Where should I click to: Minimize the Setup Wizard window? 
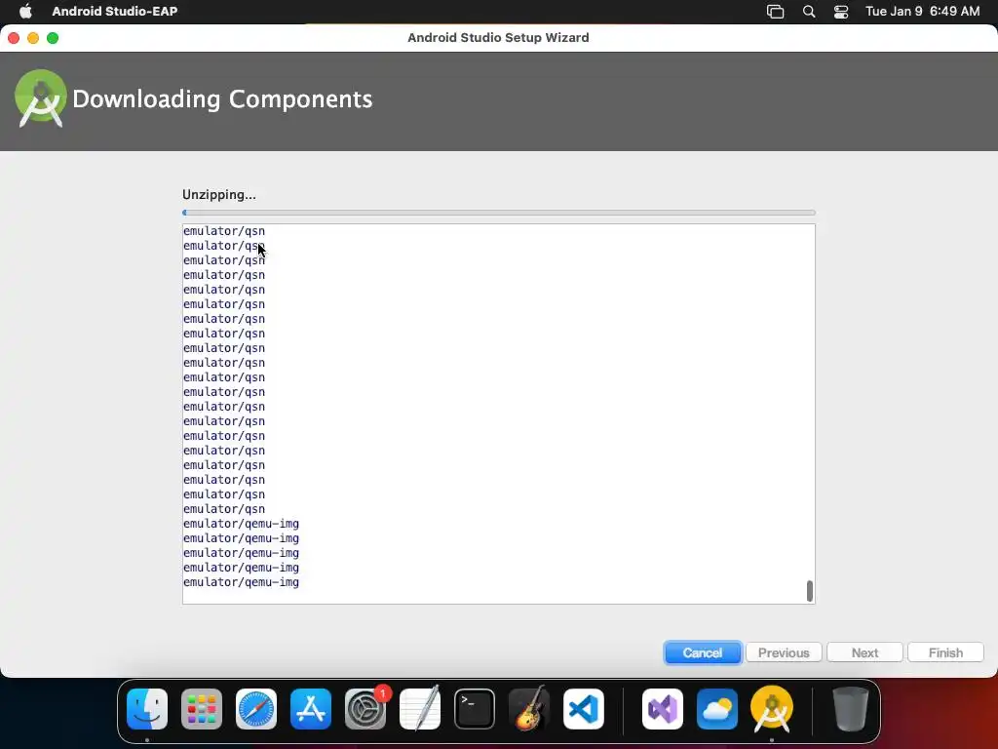point(33,38)
